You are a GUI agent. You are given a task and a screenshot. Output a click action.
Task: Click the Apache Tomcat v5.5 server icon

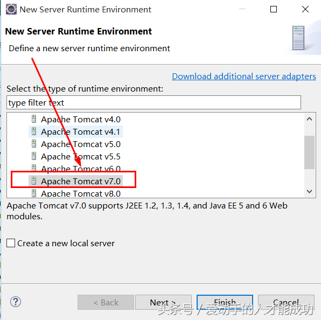pos(34,156)
